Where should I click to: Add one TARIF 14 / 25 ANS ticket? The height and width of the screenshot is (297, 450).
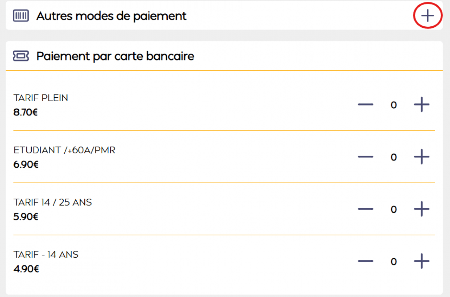[x=422, y=209]
